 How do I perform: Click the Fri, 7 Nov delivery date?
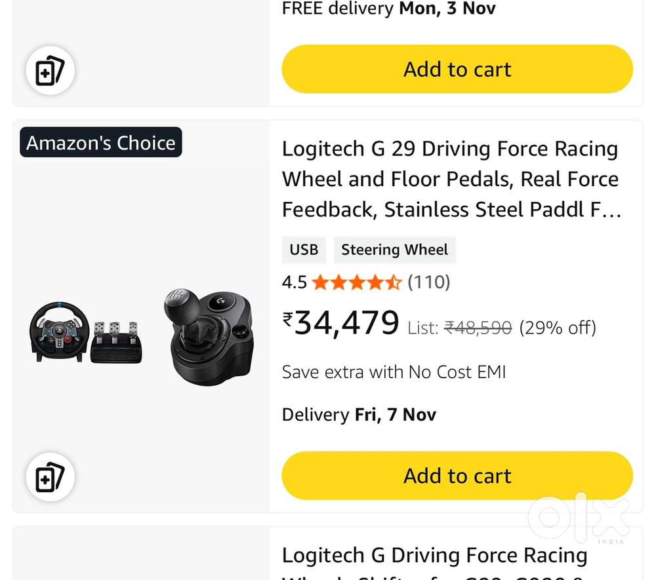pos(396,414)
